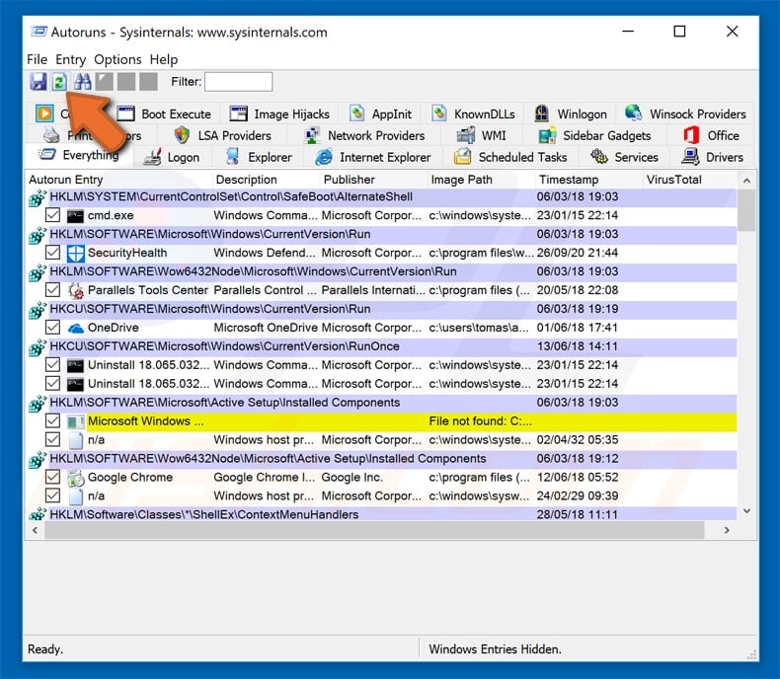Click the Refresh toolbar icon
This screenshot has width=780, height=679.
[59, 82]
